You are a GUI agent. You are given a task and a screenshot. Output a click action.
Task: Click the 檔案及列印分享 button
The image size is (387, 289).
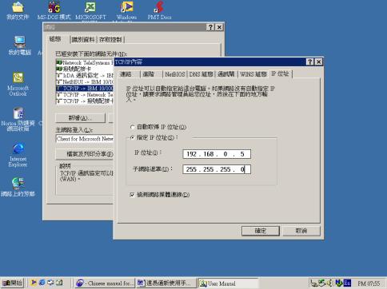85,154
